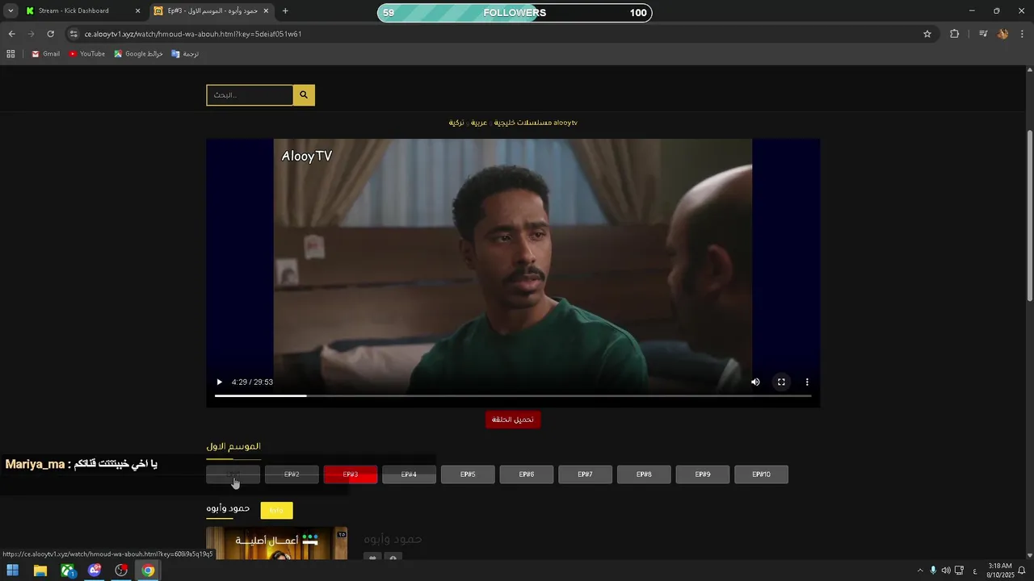1034x581 pixels.
Task: Open episode EP#8
Action: click(x=644, y=474)
